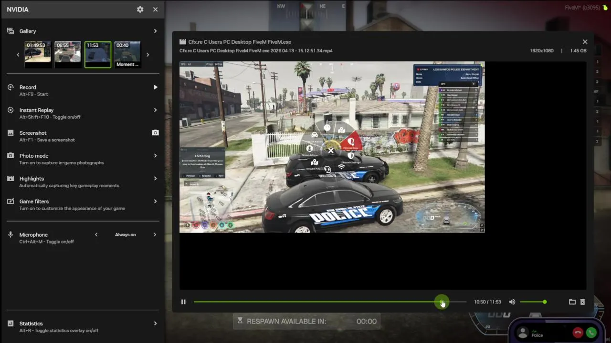
Task: Go to next gallery thumbnails
Action: point(147,55)
